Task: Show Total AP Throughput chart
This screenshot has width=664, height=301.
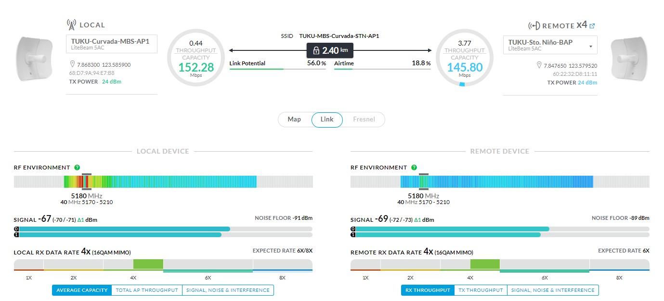Action: click(x=146, y=290)
